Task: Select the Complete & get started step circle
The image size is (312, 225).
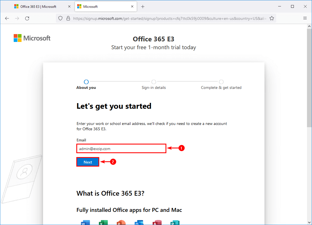Action: click(x=221, y=82)
